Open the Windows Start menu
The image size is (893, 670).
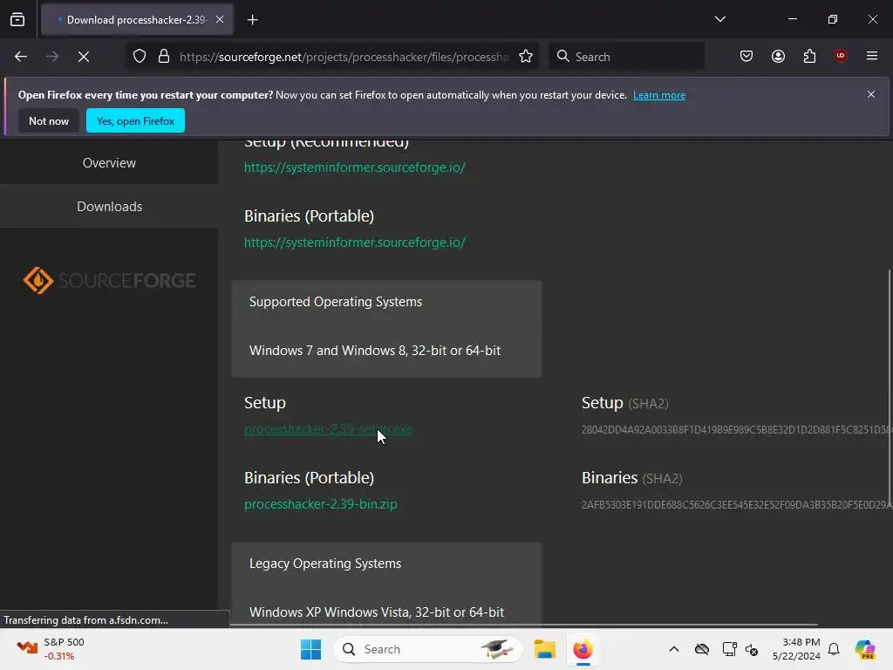pyautogui.click(x=311, y=649)
